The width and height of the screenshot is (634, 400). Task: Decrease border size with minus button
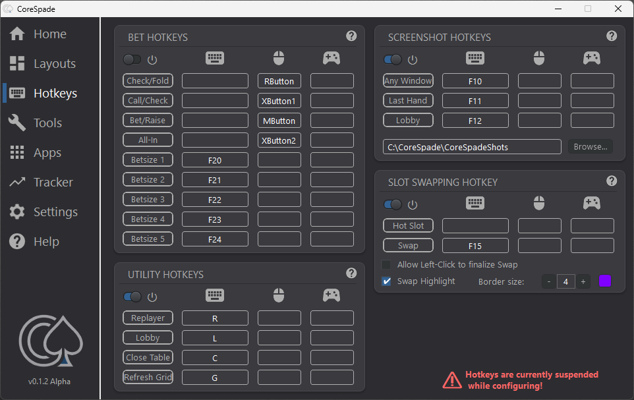point(549,281)
